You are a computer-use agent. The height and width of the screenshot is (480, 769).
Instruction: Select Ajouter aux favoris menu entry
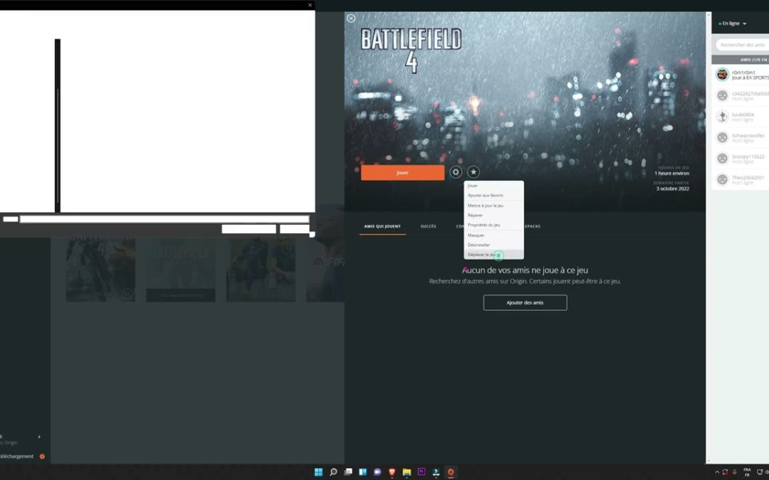point(494,196)
